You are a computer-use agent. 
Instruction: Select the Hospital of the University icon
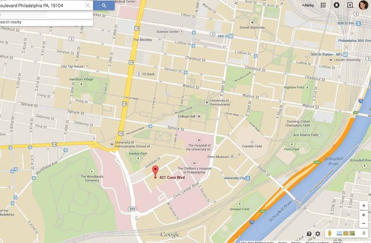199,140
